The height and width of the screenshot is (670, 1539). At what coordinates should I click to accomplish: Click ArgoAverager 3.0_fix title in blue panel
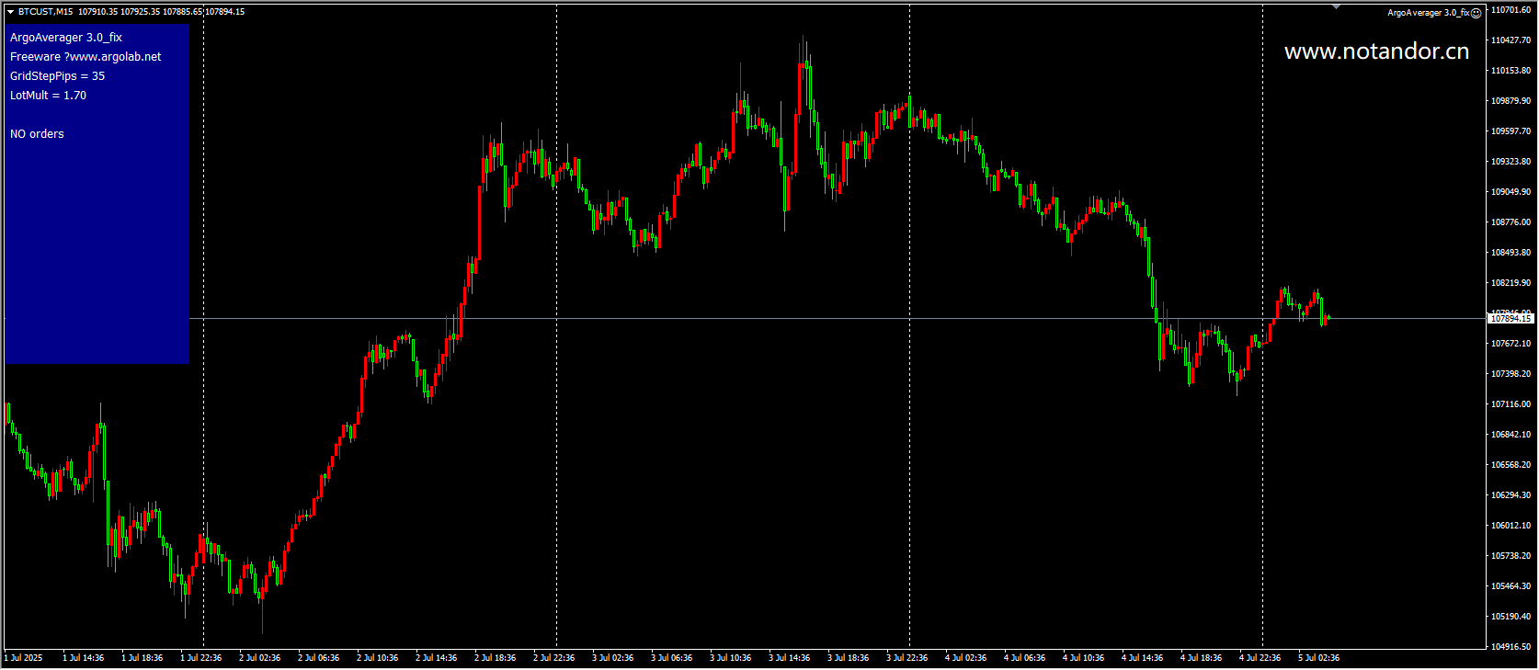click(x=66, y=38)
